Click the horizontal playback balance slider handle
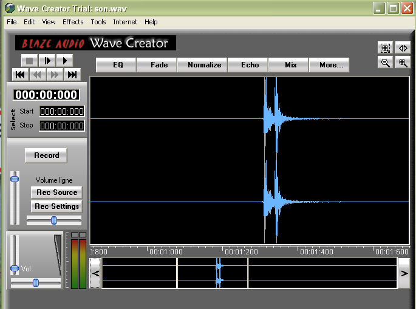Viewport: 416px width, 309px height. point(36,283)
